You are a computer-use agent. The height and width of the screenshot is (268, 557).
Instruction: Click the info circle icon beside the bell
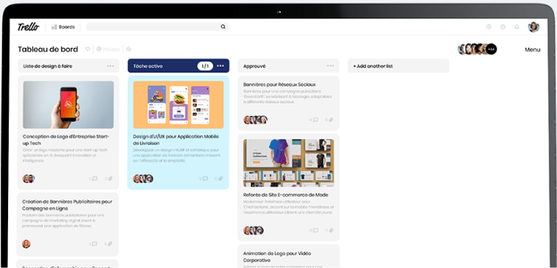pyautogui.click(x=503, y=26)
